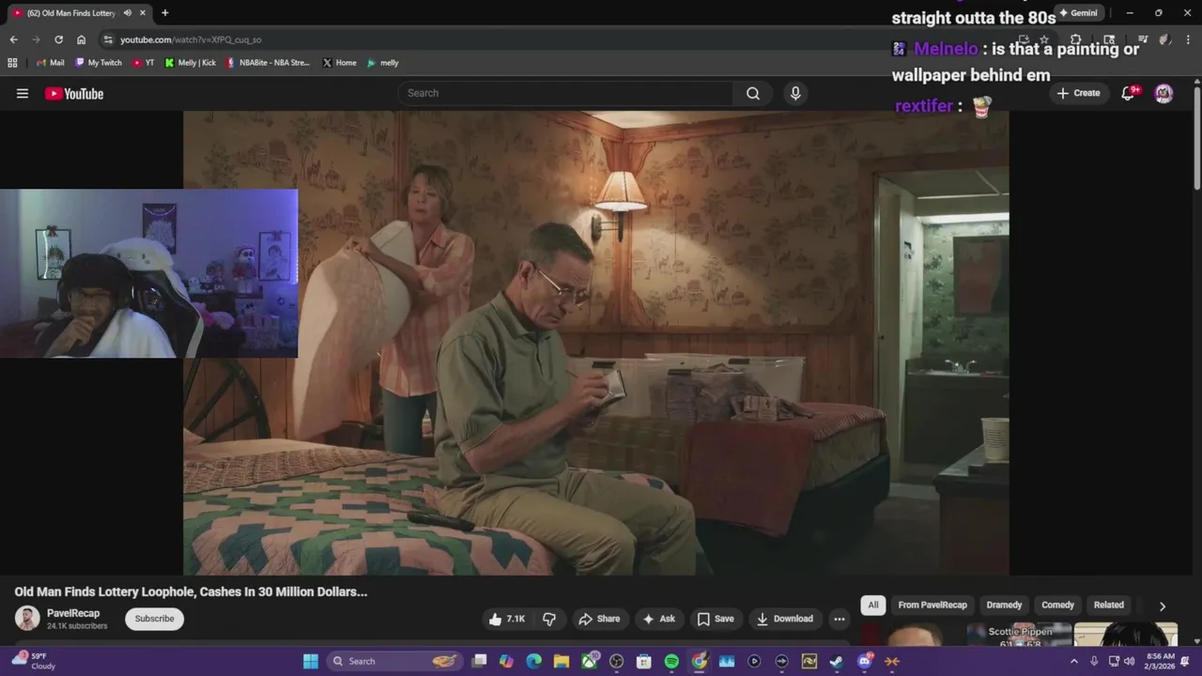Click the YouTube search magnifier button

pyautogui.click(x=753, y=93)
